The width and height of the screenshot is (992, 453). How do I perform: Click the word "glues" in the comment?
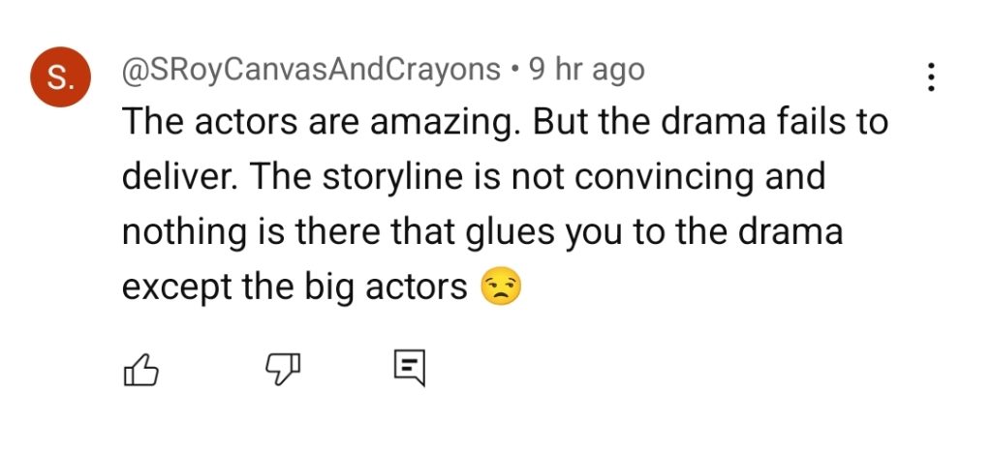pyautogui.click(x=511, y=232)
